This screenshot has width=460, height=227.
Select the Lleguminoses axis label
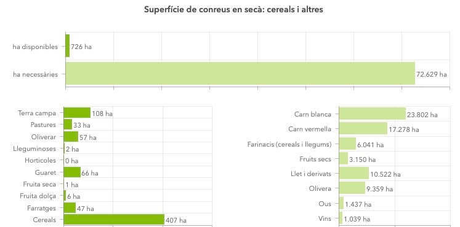[34, 148]
